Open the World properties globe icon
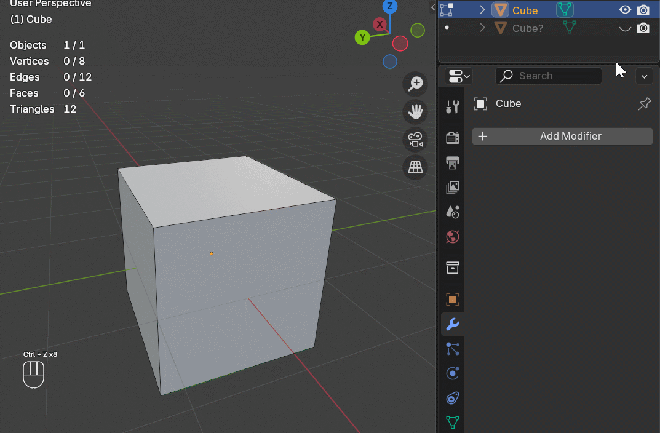 coord(453,237)
